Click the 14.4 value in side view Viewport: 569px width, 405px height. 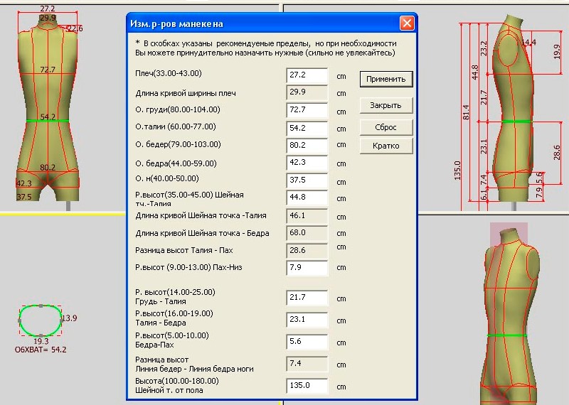(528, 43)
